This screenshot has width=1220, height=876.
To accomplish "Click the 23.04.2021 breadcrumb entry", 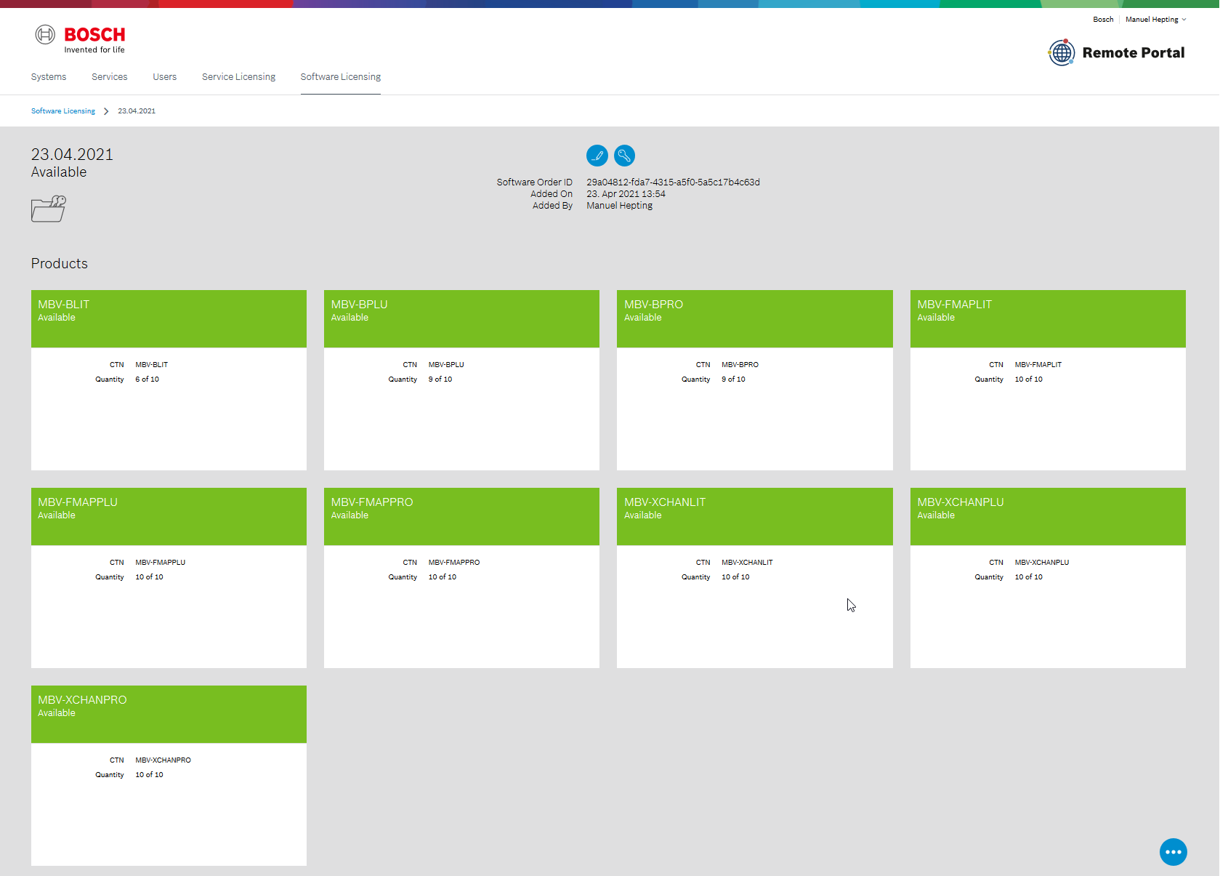I will click(137, 111).
